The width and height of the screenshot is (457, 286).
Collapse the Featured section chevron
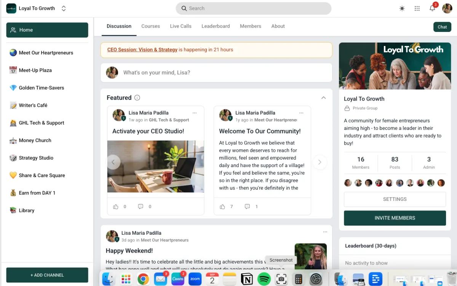[x=323, y=98]
